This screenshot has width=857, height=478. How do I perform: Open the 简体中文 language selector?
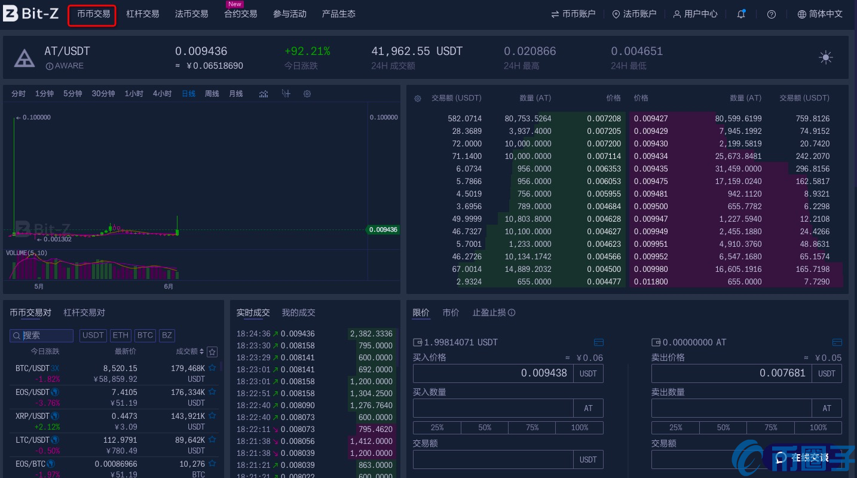pyautogui.click(x=820, y=14)
